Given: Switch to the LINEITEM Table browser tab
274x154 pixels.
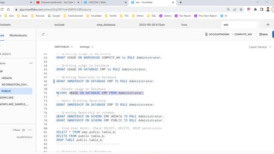Looking at the screenshot, I should point(104,3).
